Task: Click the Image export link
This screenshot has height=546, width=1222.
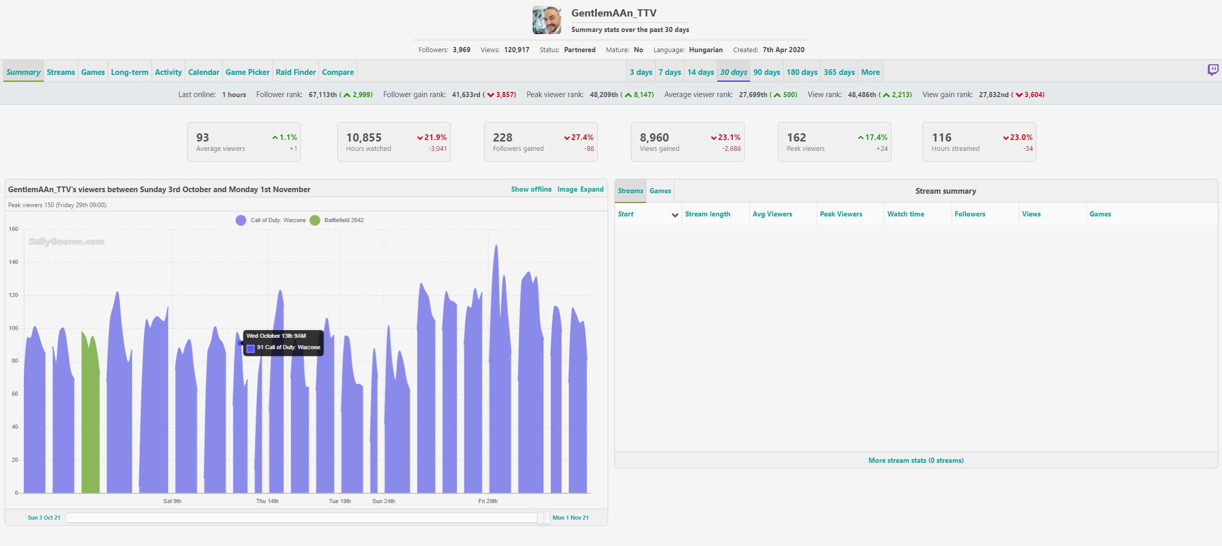Action: (x=567, y=190)
